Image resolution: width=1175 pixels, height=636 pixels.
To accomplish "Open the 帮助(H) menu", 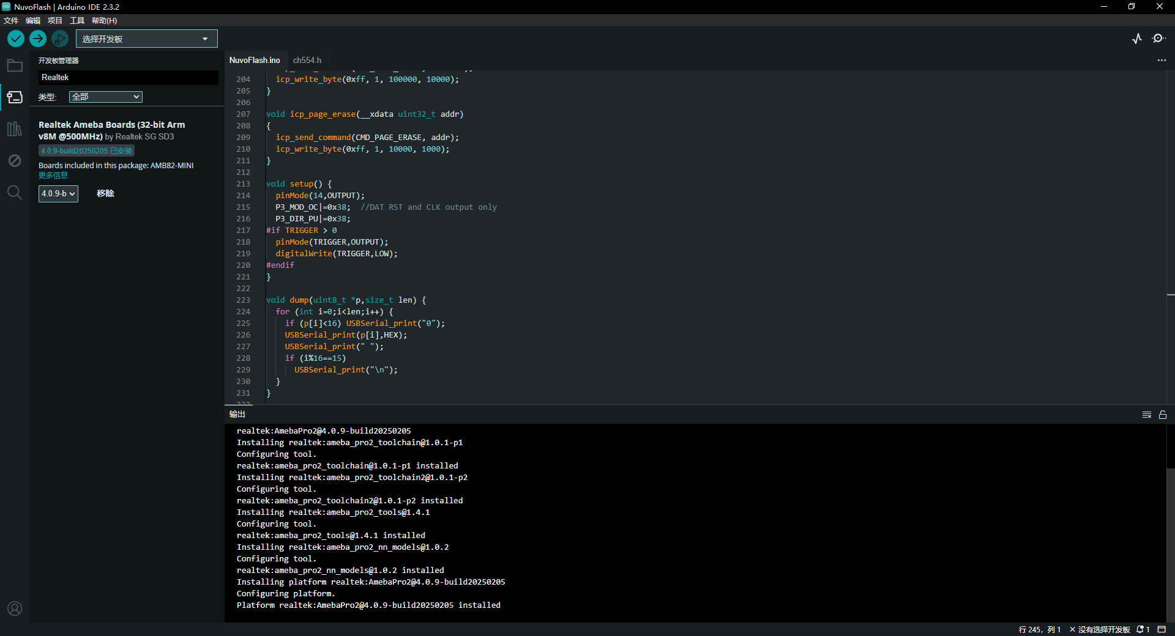I will (x=104, y=20).
